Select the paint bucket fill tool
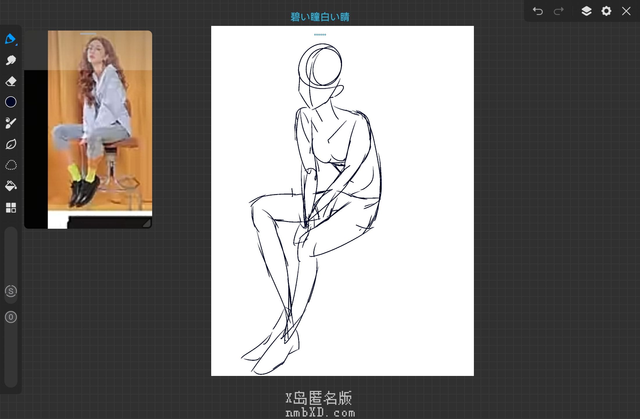 coord(11,186)
